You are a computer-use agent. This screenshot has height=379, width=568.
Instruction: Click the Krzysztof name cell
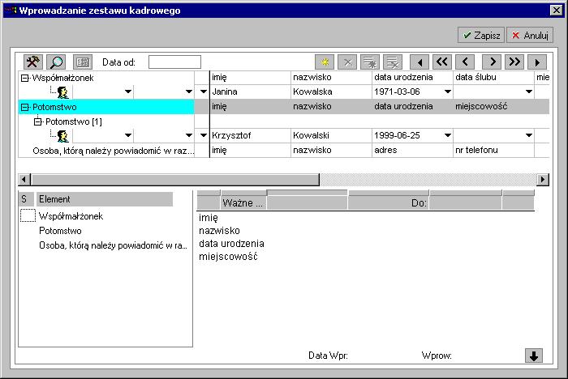coord(250,135)
